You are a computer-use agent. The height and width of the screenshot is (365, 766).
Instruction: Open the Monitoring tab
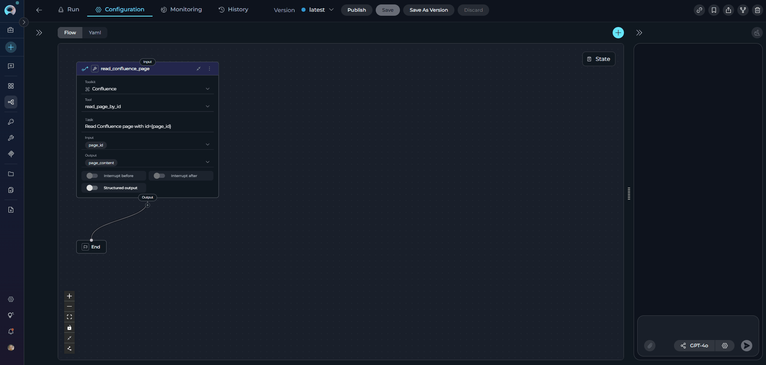pyautogui.click(x=181, y=9)
